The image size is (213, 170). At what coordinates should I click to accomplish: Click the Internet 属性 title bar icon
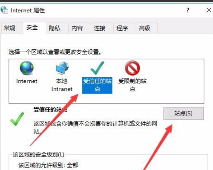click(x=4, y=10)
